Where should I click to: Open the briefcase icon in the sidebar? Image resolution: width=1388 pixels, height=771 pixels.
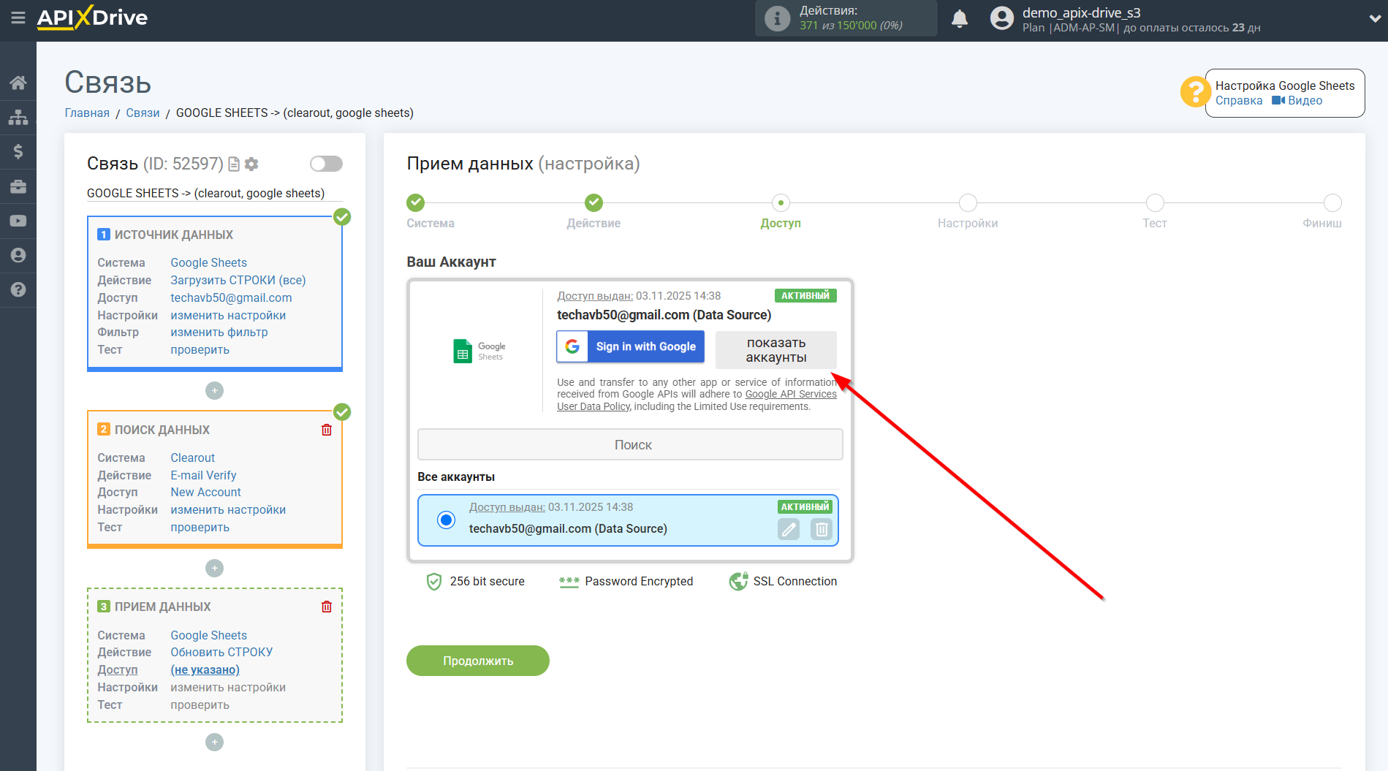click(18, 186)
